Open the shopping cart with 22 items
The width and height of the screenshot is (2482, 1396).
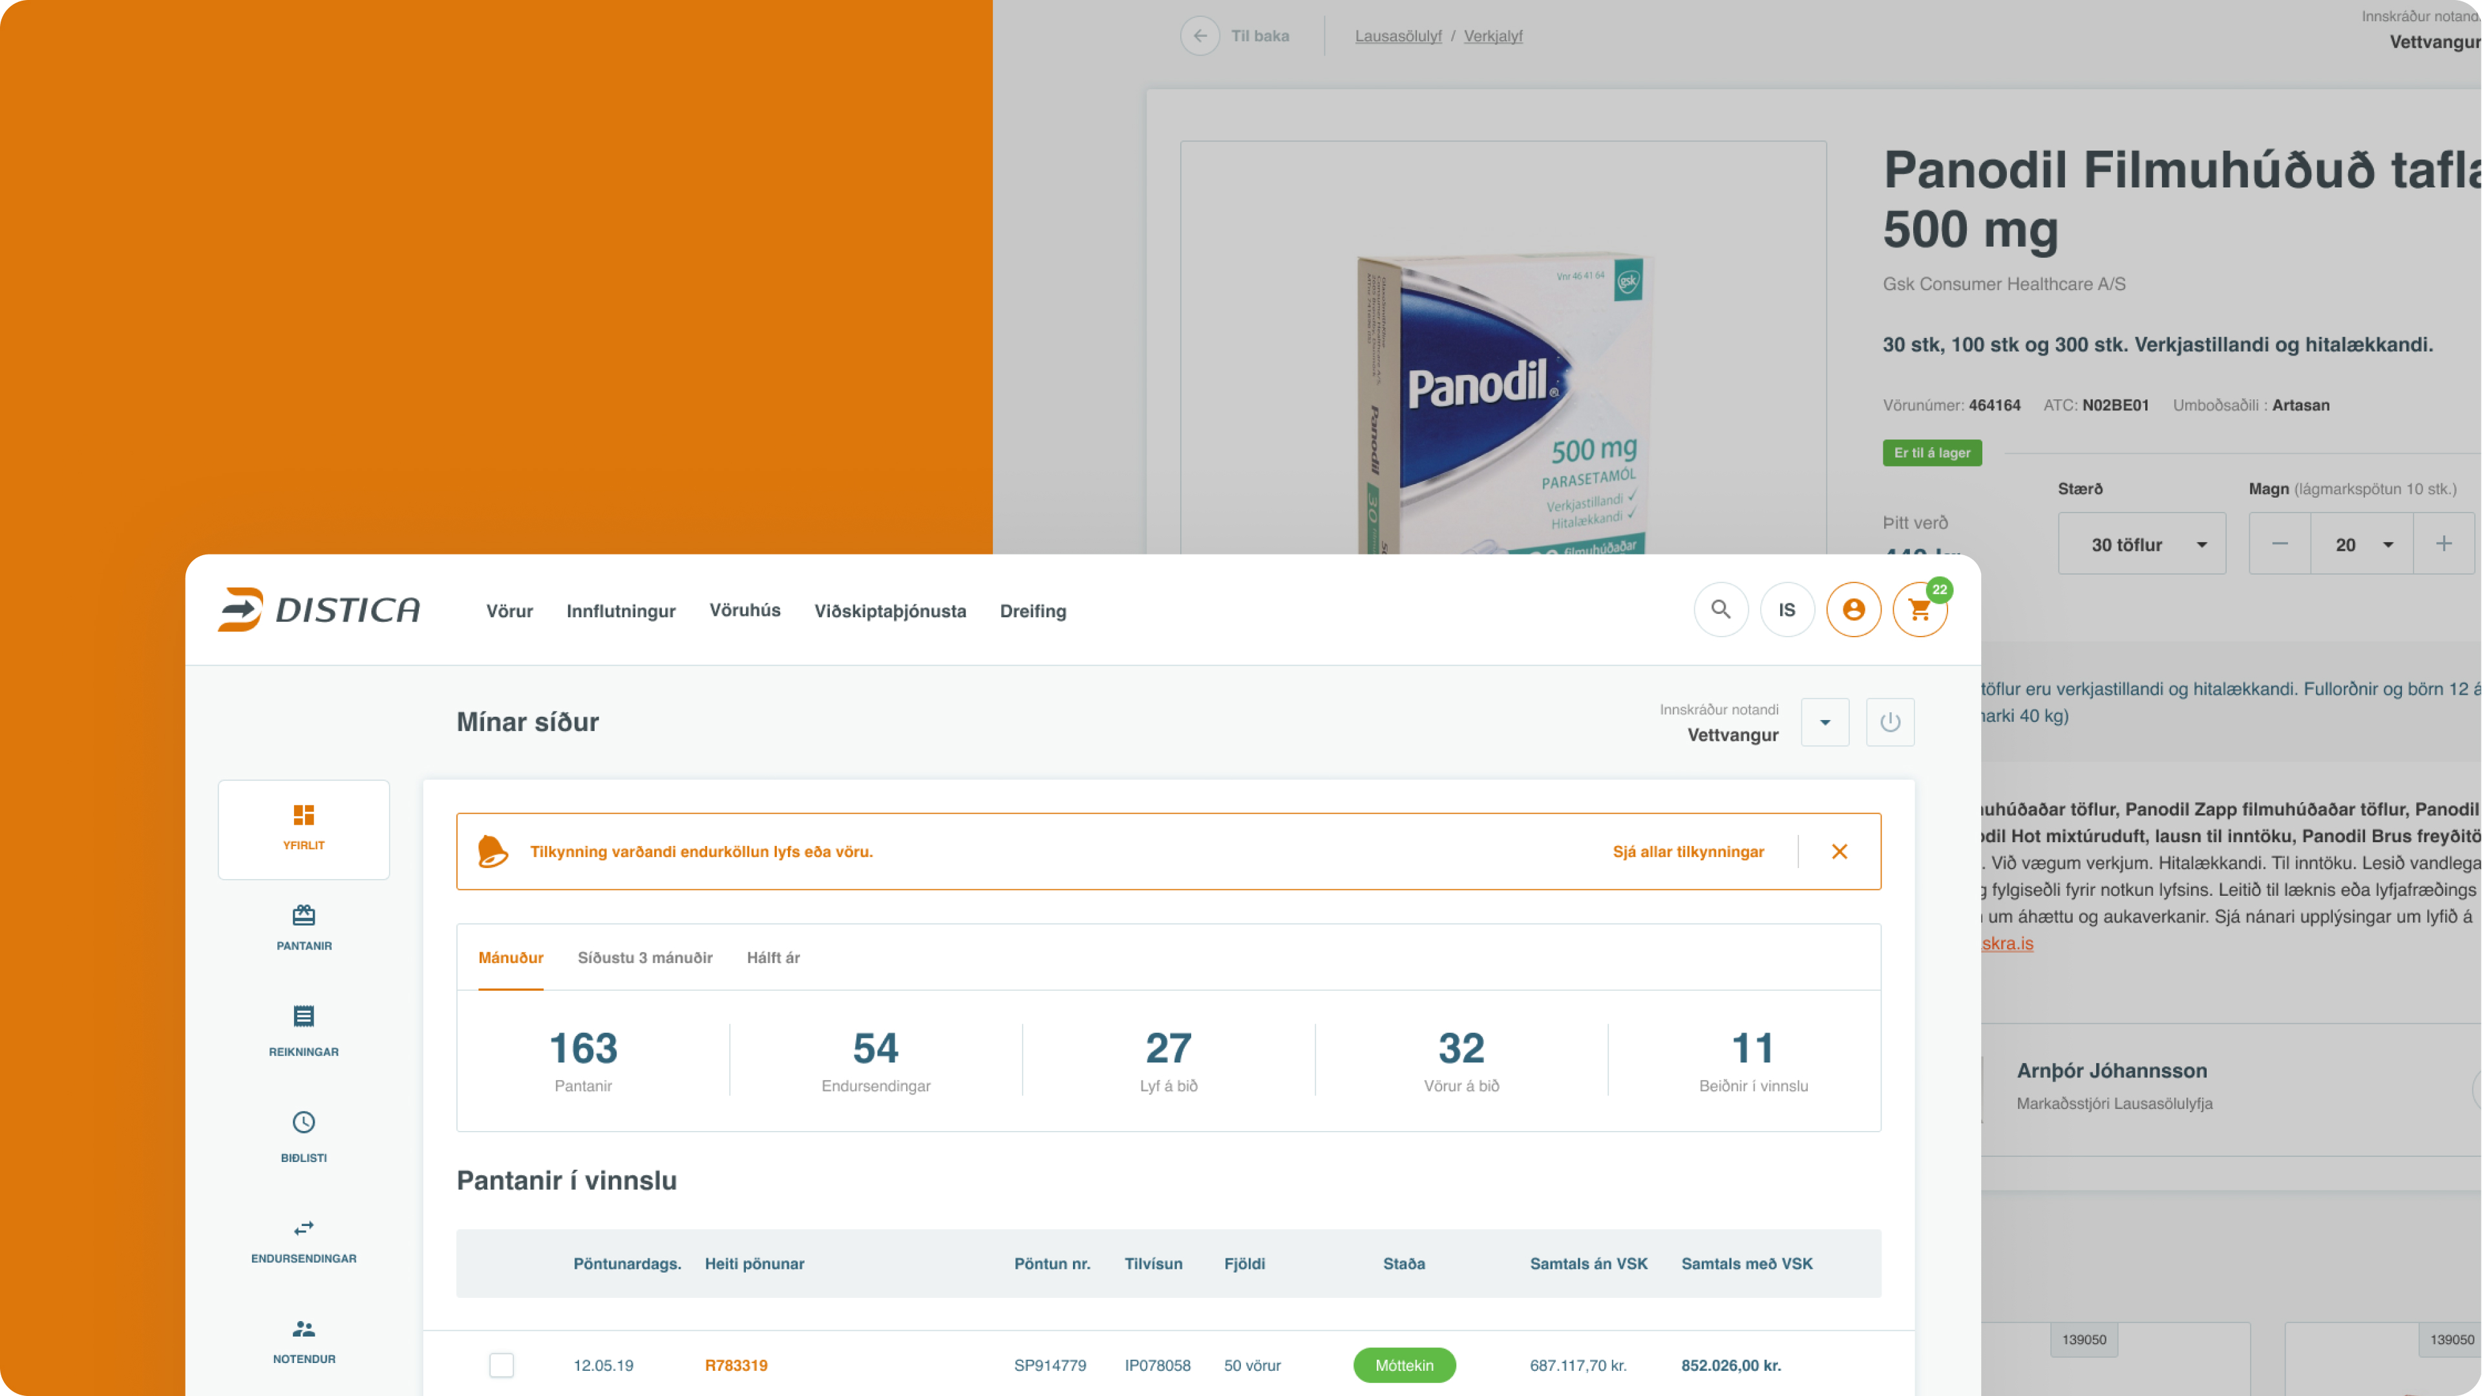tap(1919, 610)
